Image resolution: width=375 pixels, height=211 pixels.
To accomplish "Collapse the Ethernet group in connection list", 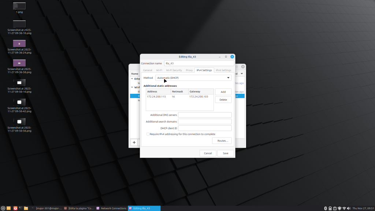I will coord(132,79).
